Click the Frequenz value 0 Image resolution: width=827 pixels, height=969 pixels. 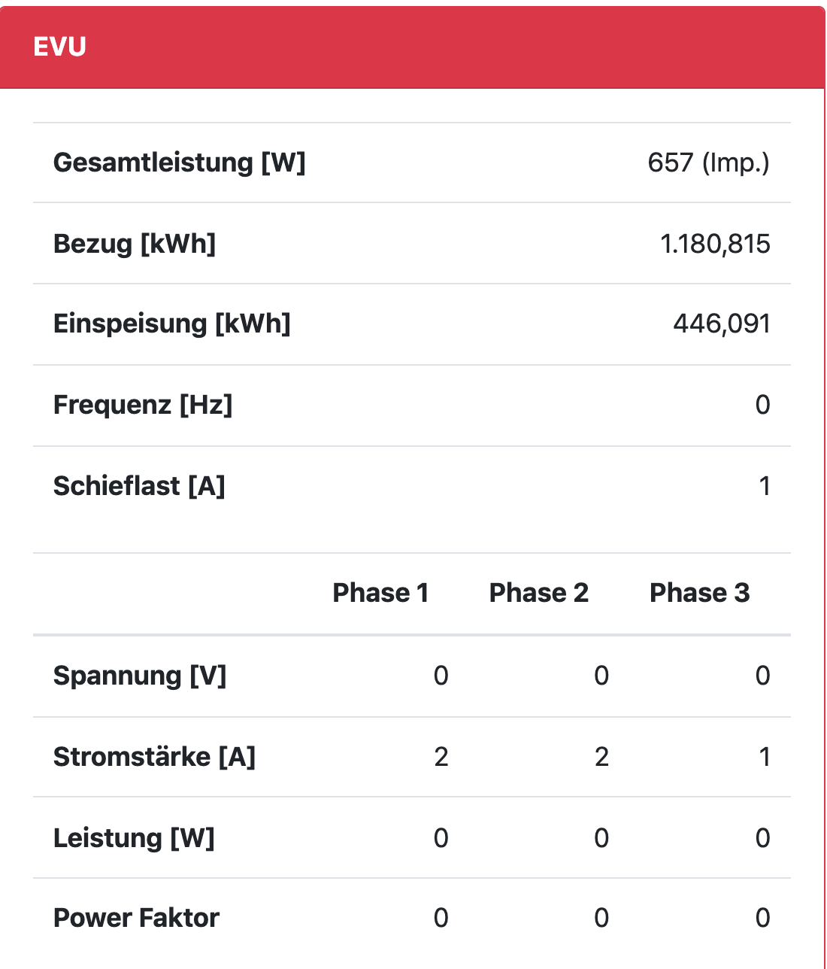762,405
